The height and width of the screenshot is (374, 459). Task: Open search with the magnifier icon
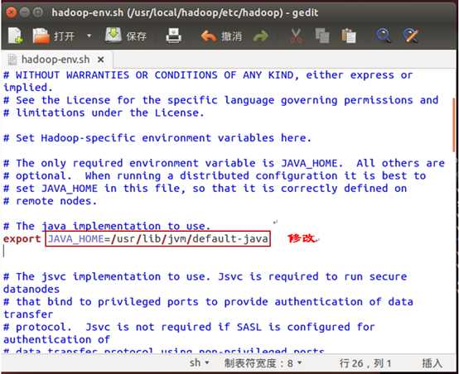[383, 36]
